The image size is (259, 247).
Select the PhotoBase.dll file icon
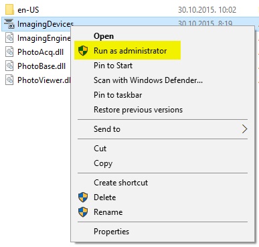(x=9, y=66)
